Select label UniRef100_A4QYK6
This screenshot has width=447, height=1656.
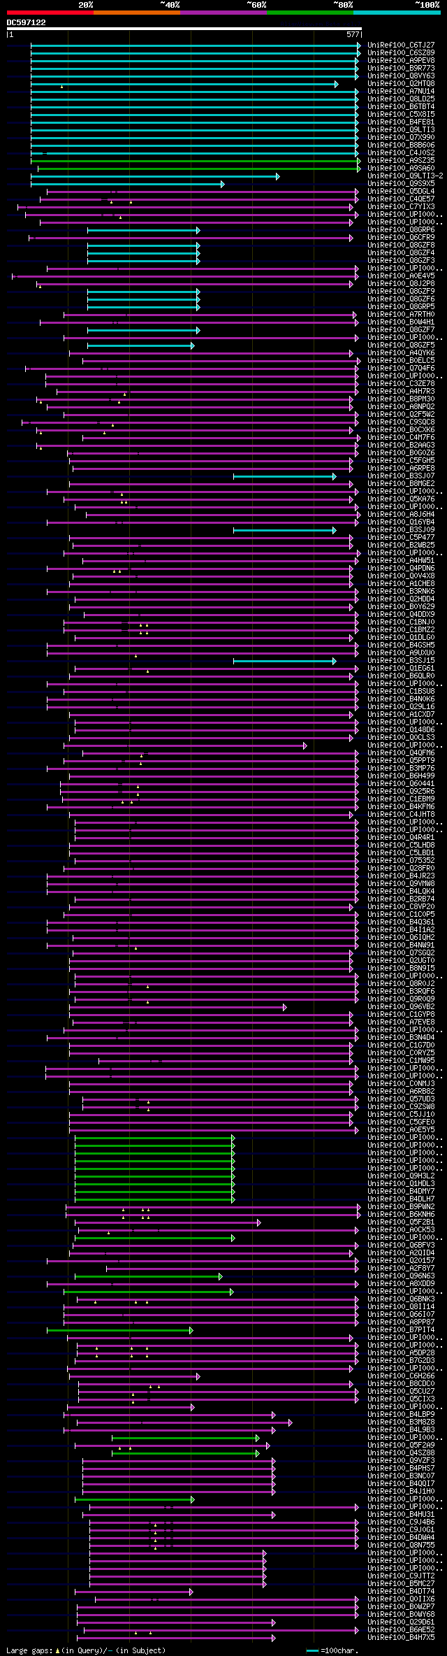click(x=401, y=352)
